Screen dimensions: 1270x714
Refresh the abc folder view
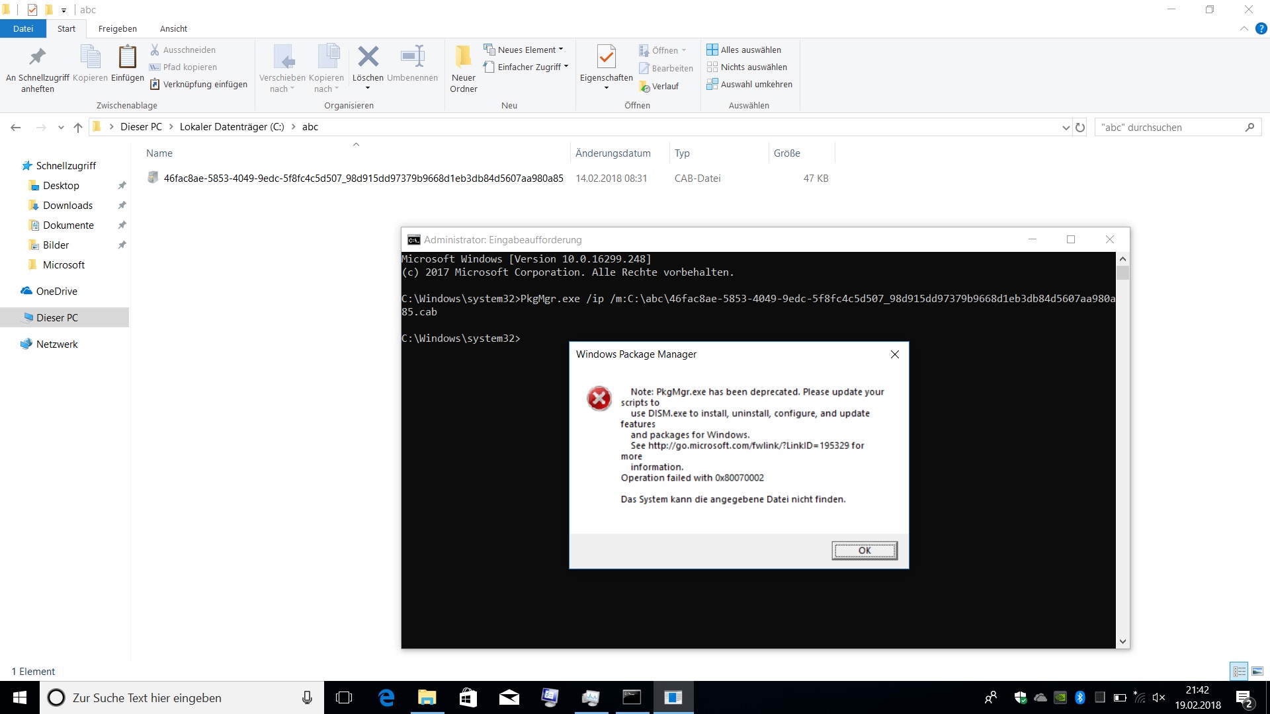tap(1080, 127)
